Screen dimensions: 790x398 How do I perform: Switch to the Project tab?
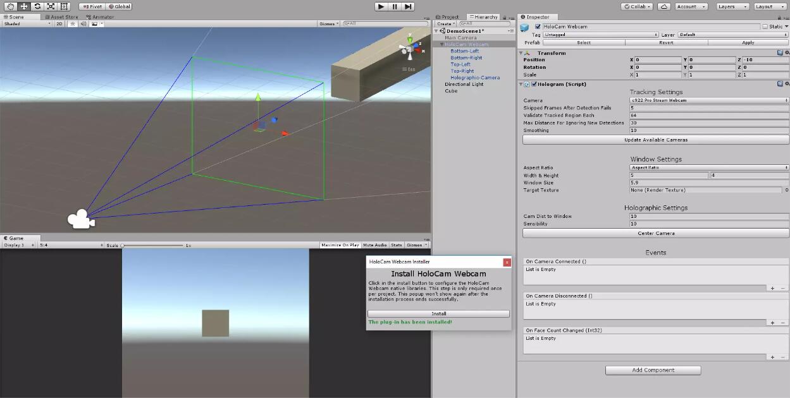448,17
